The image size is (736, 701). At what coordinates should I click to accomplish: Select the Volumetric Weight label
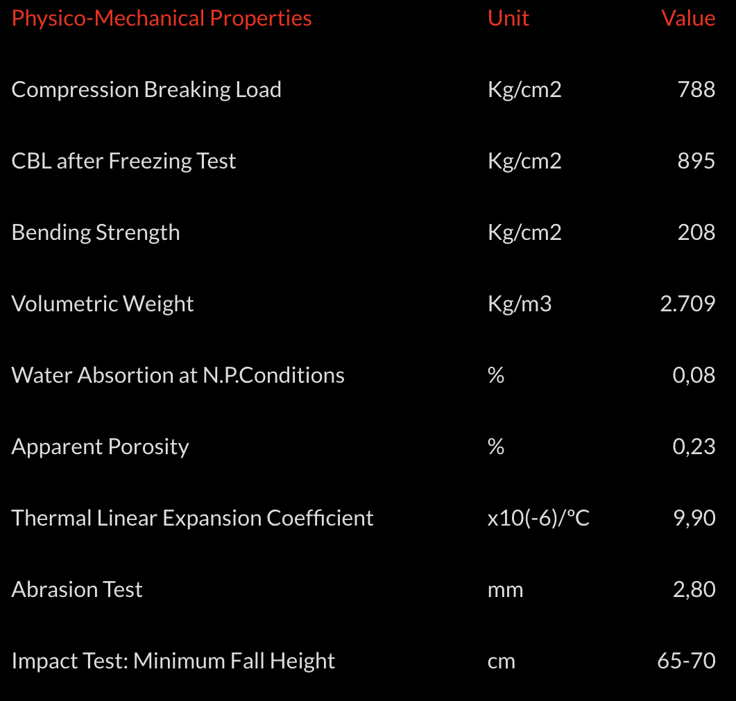(103, 304)
